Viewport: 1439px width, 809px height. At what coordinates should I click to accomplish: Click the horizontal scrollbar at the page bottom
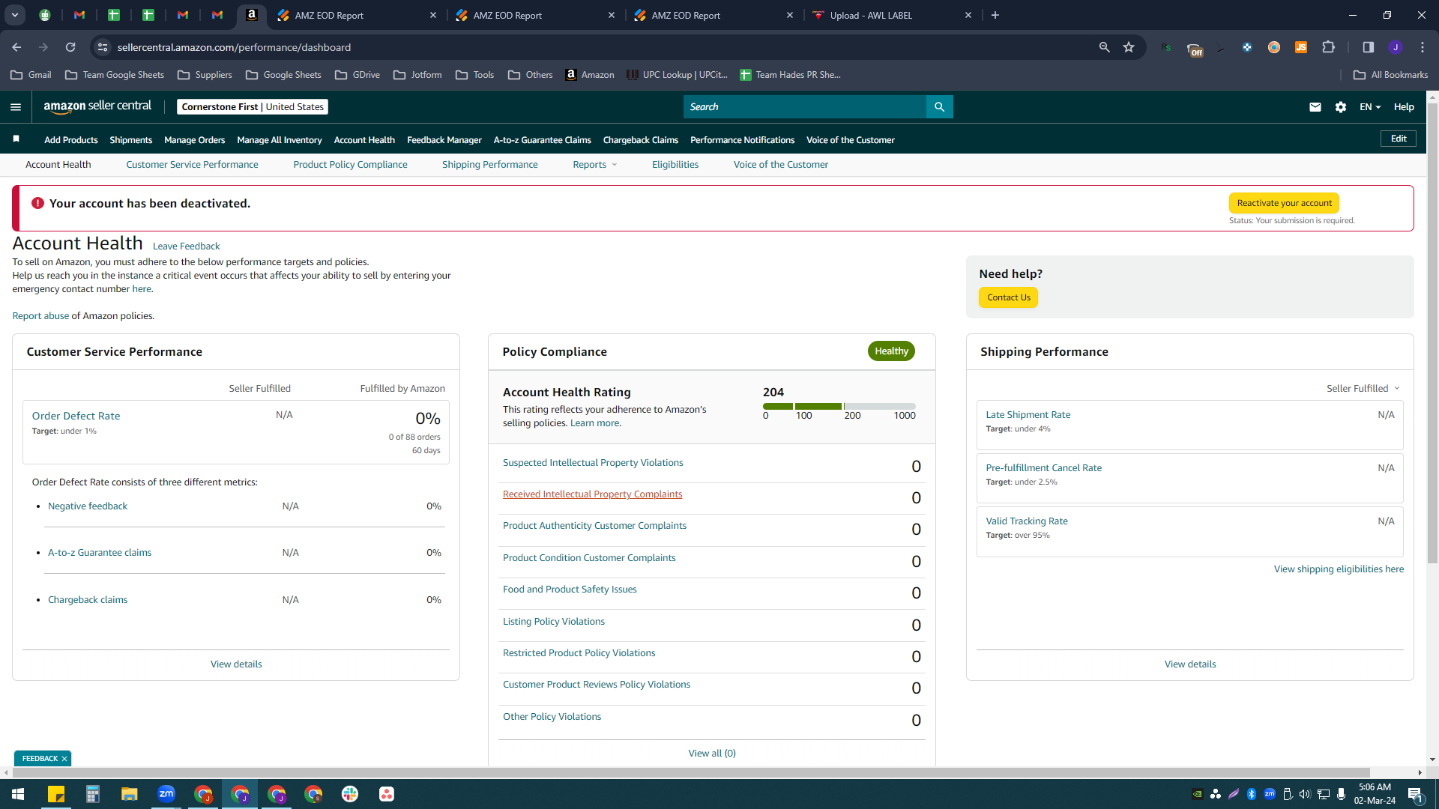pyautogui.click(x=690, y=772)
